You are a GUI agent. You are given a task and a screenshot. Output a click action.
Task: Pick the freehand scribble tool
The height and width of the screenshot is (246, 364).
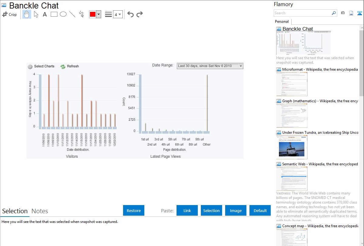pos(81,14)
